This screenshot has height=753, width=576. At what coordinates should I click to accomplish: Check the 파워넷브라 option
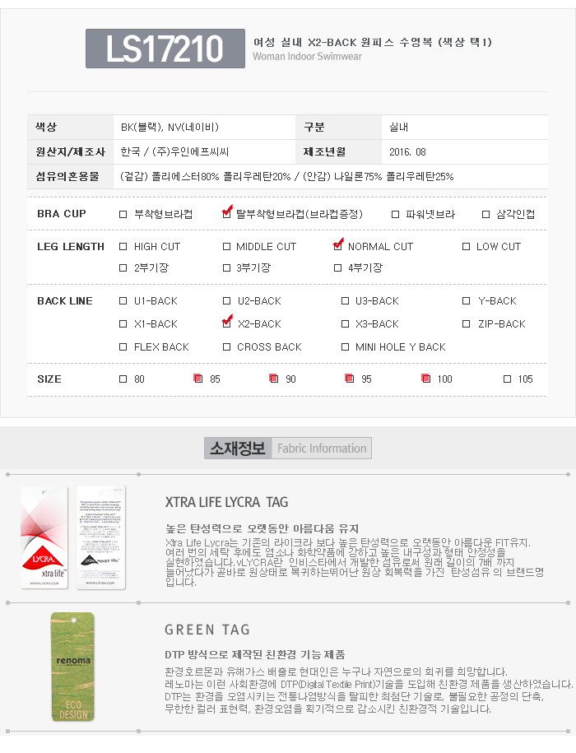point(396,215)
